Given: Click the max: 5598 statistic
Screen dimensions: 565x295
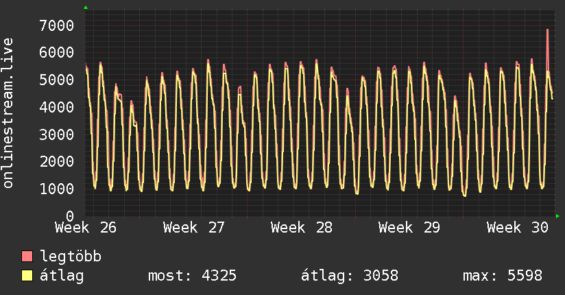Looking at the screenshot, I should tap(503, 276).
